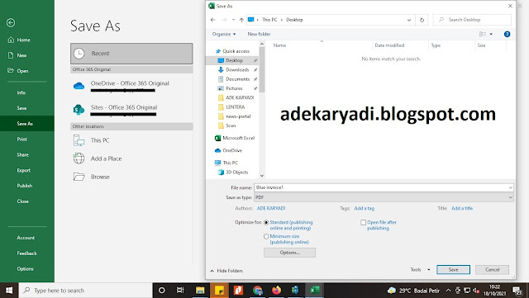Click the Options... button
Image resolution: width=529 pixels, height=298 pixels.
pos(290,253)
